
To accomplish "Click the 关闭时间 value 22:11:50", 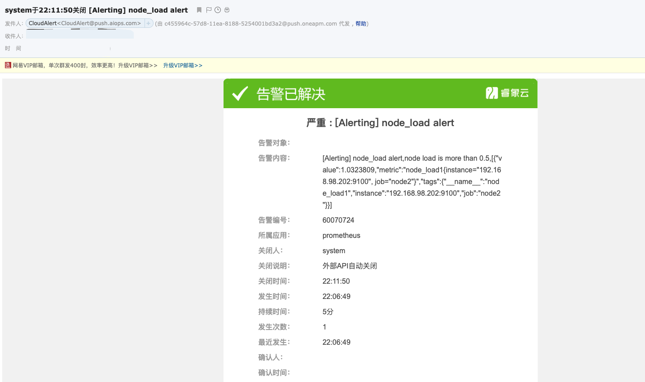I will click(x=336, y=281).
